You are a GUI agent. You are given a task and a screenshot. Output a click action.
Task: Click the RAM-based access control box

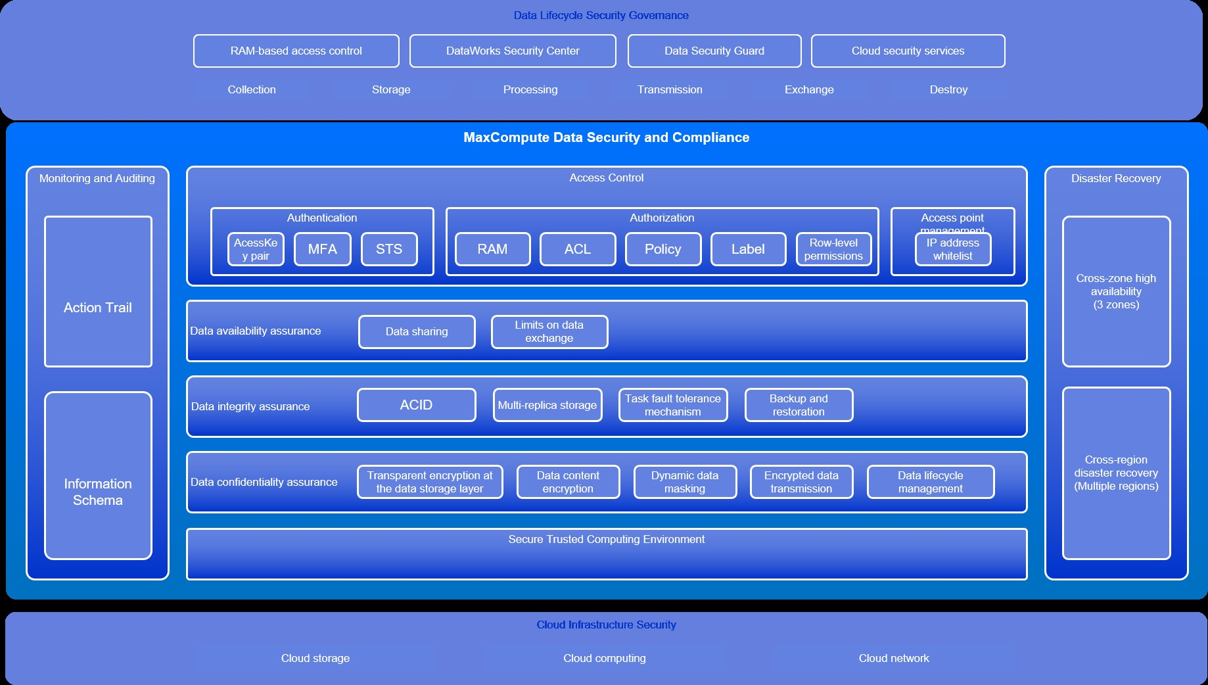point(296,51)
